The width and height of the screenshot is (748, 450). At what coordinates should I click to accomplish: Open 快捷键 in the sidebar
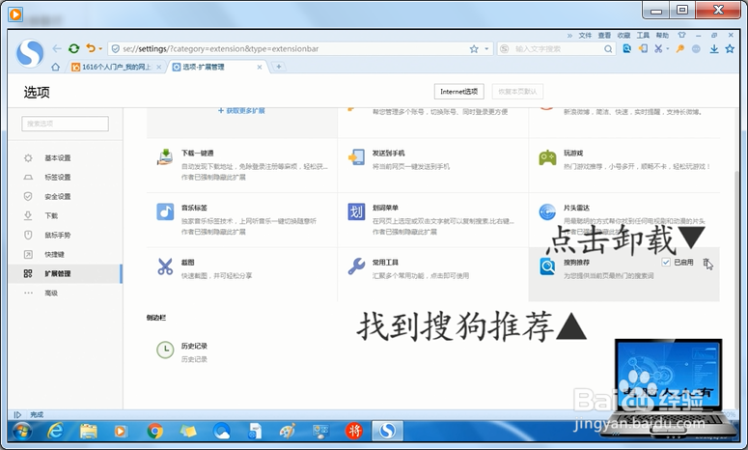click(x=54, y=254)
